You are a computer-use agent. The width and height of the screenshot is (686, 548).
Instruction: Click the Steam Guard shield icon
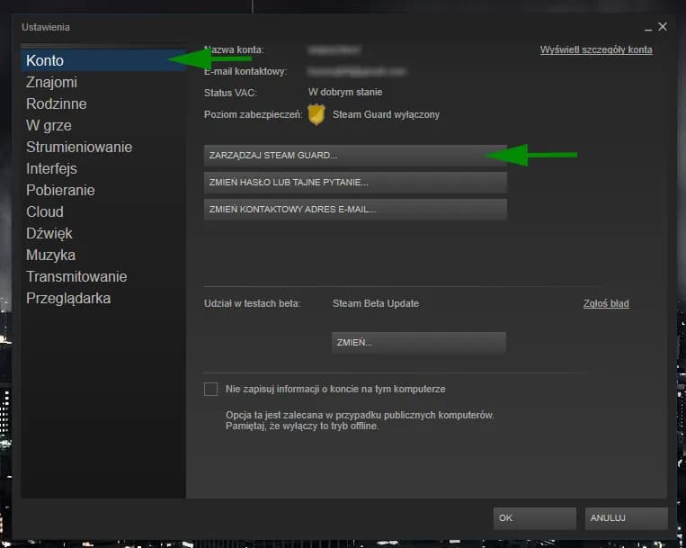pyautogui.click(x=316, y=114)
